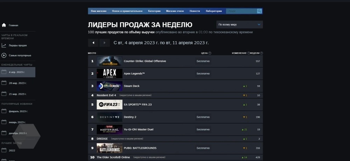Viewport: 350px width, 161px height.
Task: Open the 21 мар. 2023 г. weekly chart
Action: (x=17, y=94)
